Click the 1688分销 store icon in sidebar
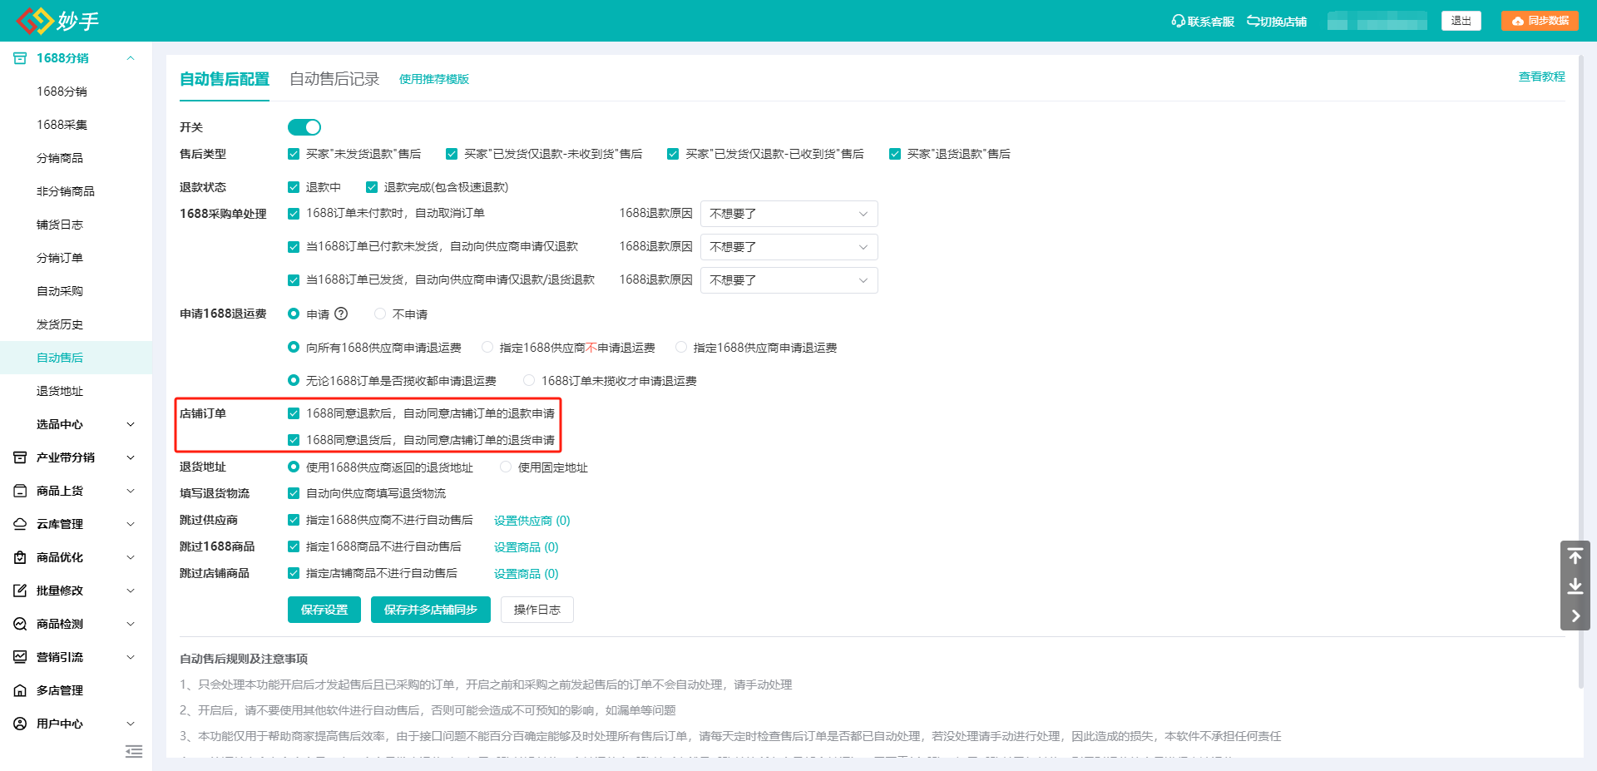This screenshot has width=1597, height=771. click(20, 58)
